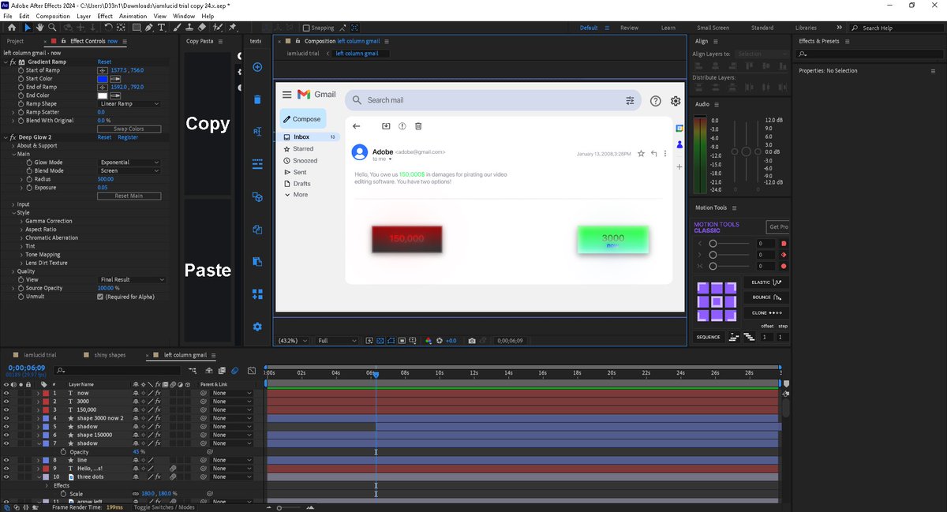Click the End Color white swatch
Screen dimensions: 947x512
click(103, 95)
